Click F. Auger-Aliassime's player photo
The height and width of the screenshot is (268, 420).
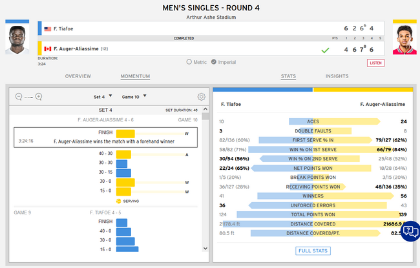click(404, 40)
